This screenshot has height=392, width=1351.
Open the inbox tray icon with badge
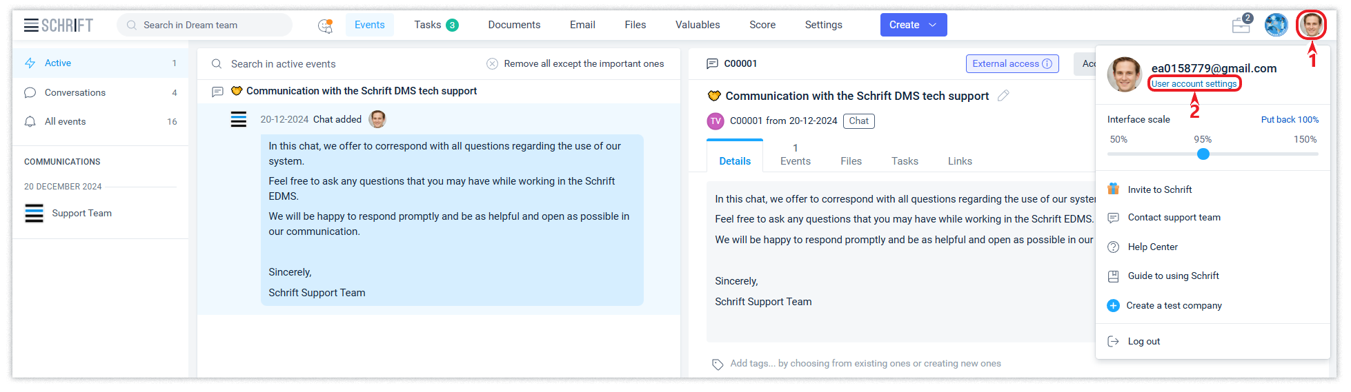1241,25
